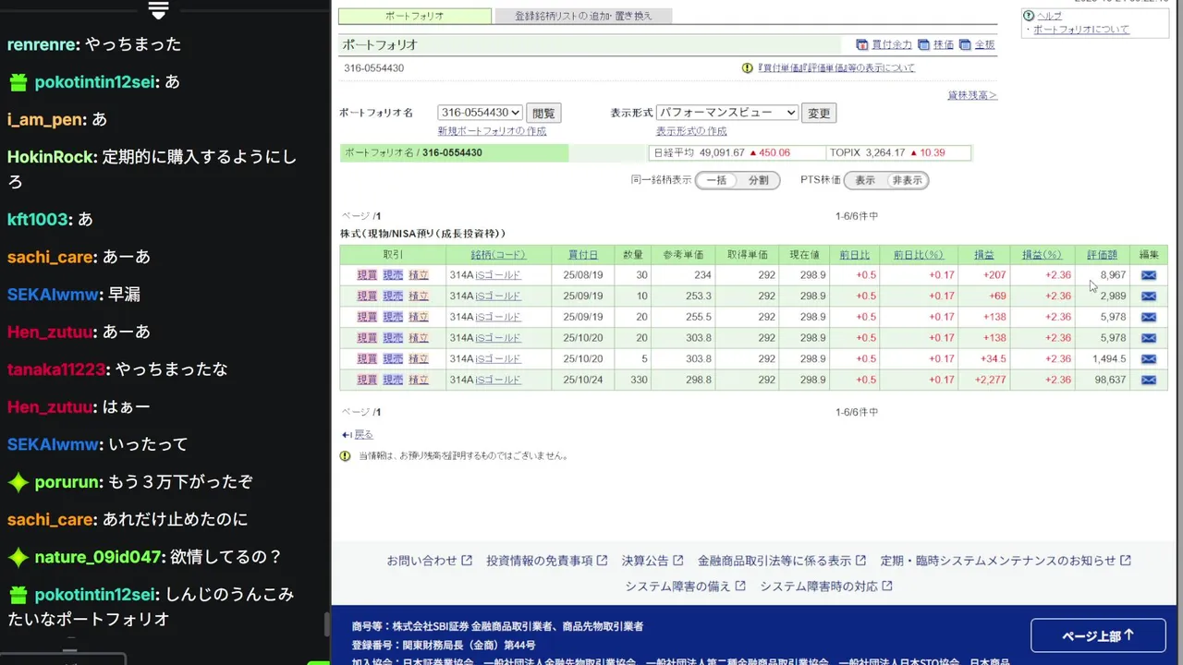Click the star badge beside nature_09id047
1183x665 pixels.
point(18,557)
